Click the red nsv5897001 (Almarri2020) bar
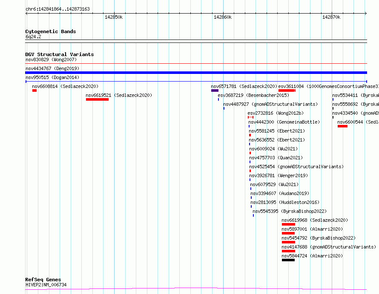 (x=288, y=233)
